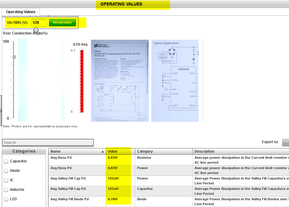
Task: Click inside the Vin RMS input field
Action: [x=39, y=22]
